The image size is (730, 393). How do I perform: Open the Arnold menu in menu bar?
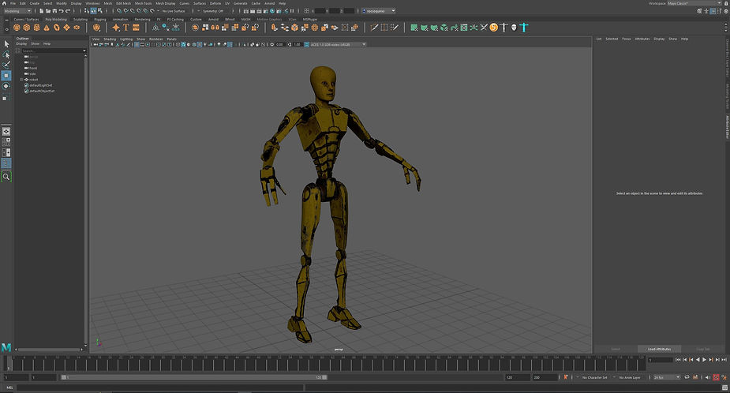[270, 3]
